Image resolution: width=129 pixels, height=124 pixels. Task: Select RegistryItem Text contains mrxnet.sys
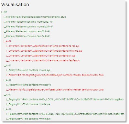click(28, 119)
